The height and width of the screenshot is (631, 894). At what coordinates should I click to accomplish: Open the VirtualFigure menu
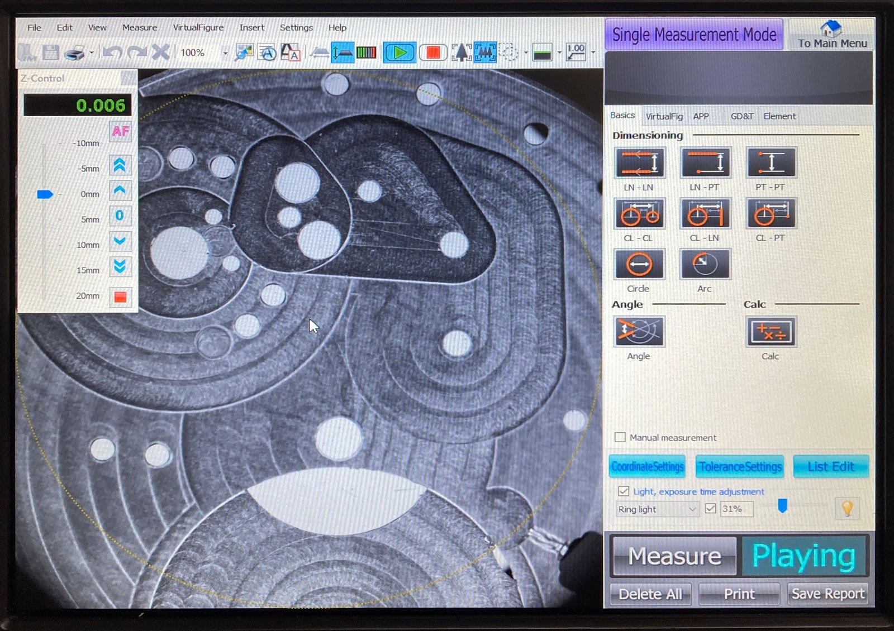[198, 27]
